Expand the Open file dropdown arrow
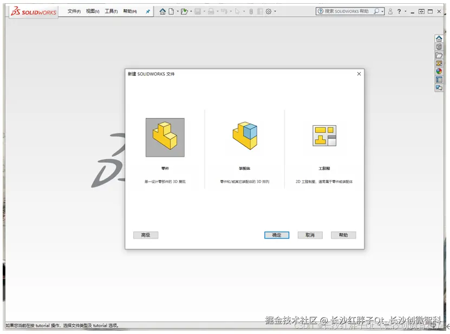The height and width of the screenshot is (334, 450). [191, 11]
